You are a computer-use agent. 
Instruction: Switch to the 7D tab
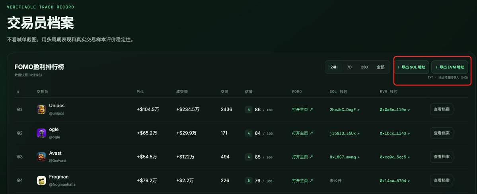click(x=349, y=67)
